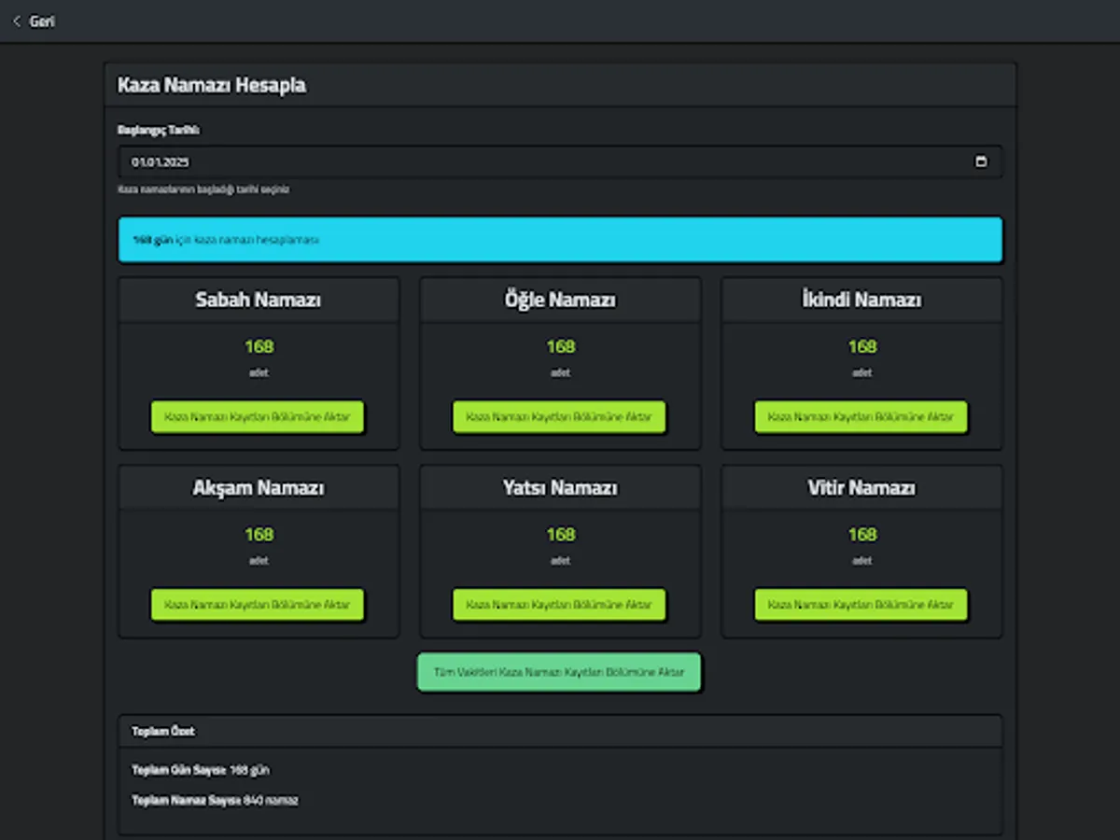Screen dimensions: 1120x840
Task: Click Tüm Vakitleri Kaza Namazı Kayıtları Bölümüne Aktar
Action: tap(559, 671)
